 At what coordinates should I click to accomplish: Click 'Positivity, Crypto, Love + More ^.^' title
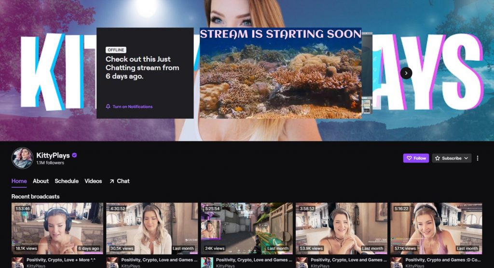(x=61, y=260)
